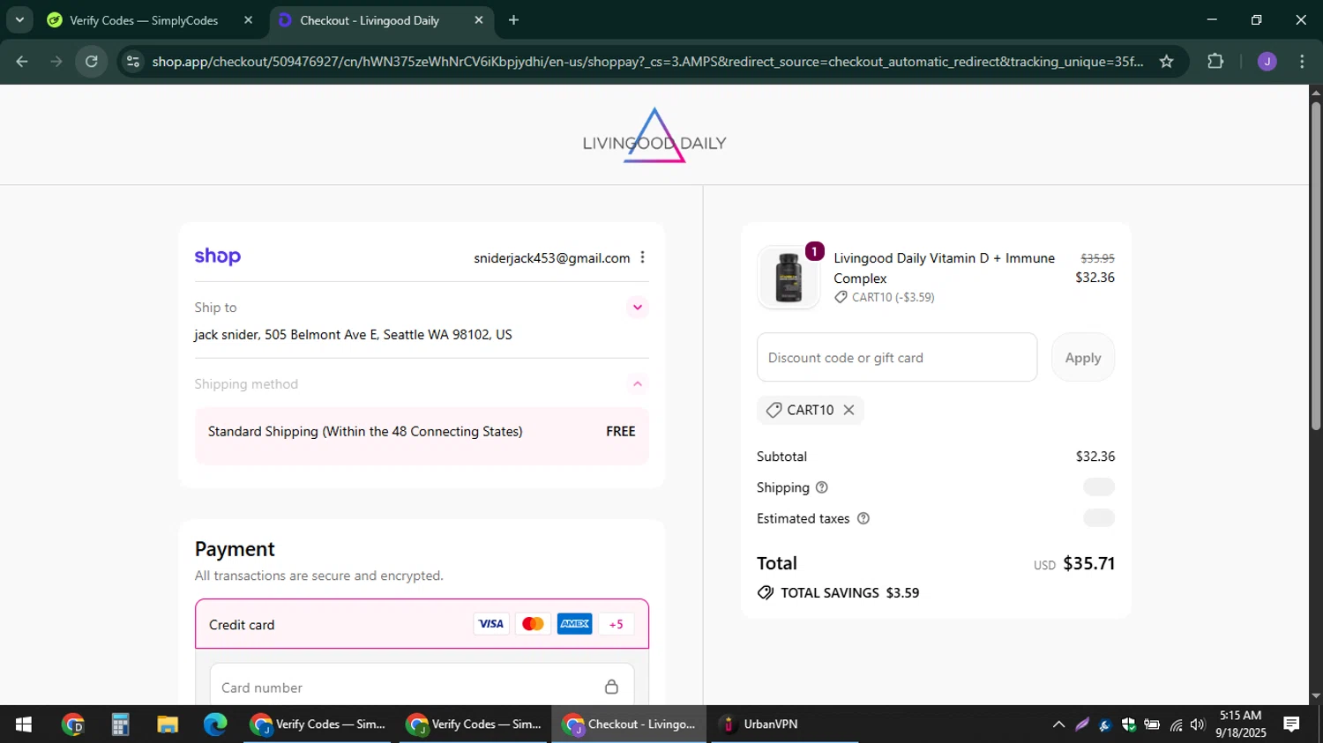The image size is (1323, 743).
Task: Switch to Verify Codes SimplyCodes tab
Action: (x=144, y=20)
